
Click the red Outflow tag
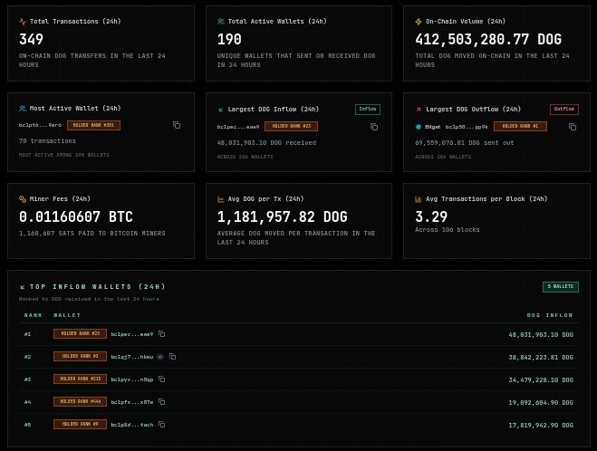point(564,109)
